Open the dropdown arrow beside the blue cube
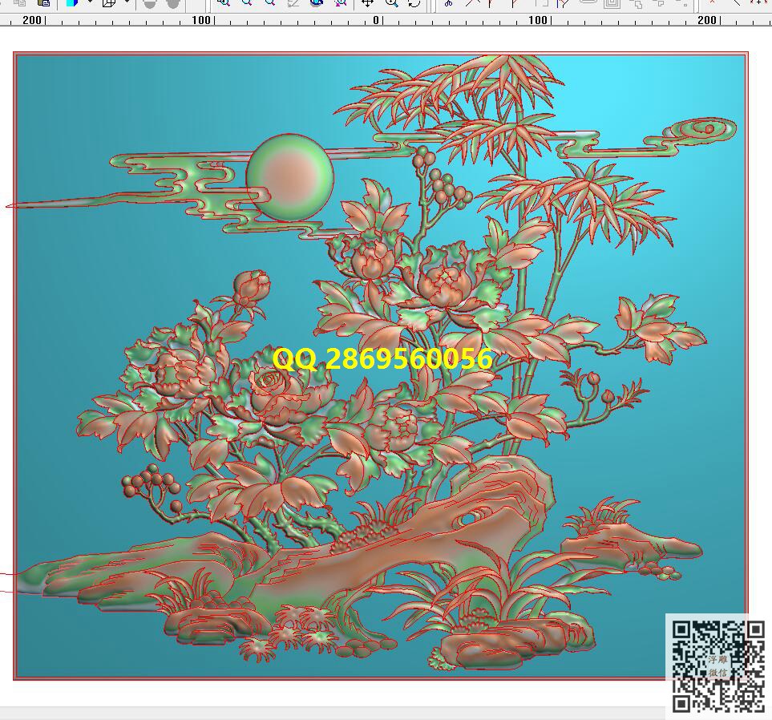 [90, 2]
